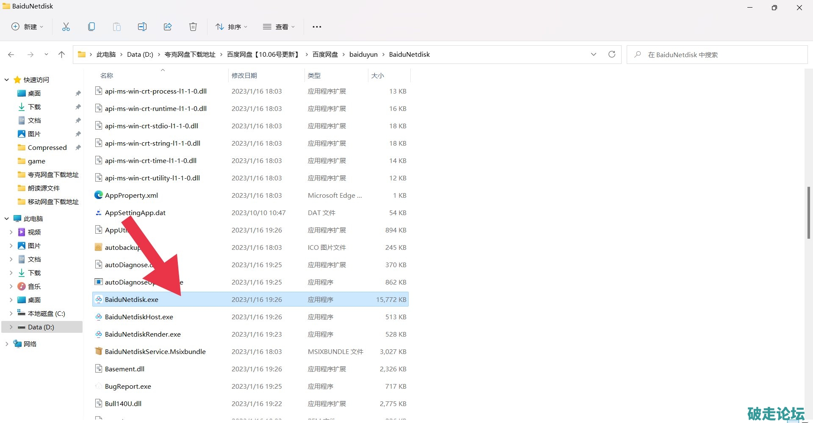Image resolution: width=813 pixels, height=423 pixels.
Task: Click the Cut scissors icon in toolbar
Action: [66, 27]
